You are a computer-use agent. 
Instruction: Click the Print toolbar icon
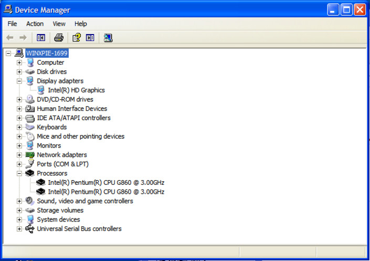tap(59, 37)
